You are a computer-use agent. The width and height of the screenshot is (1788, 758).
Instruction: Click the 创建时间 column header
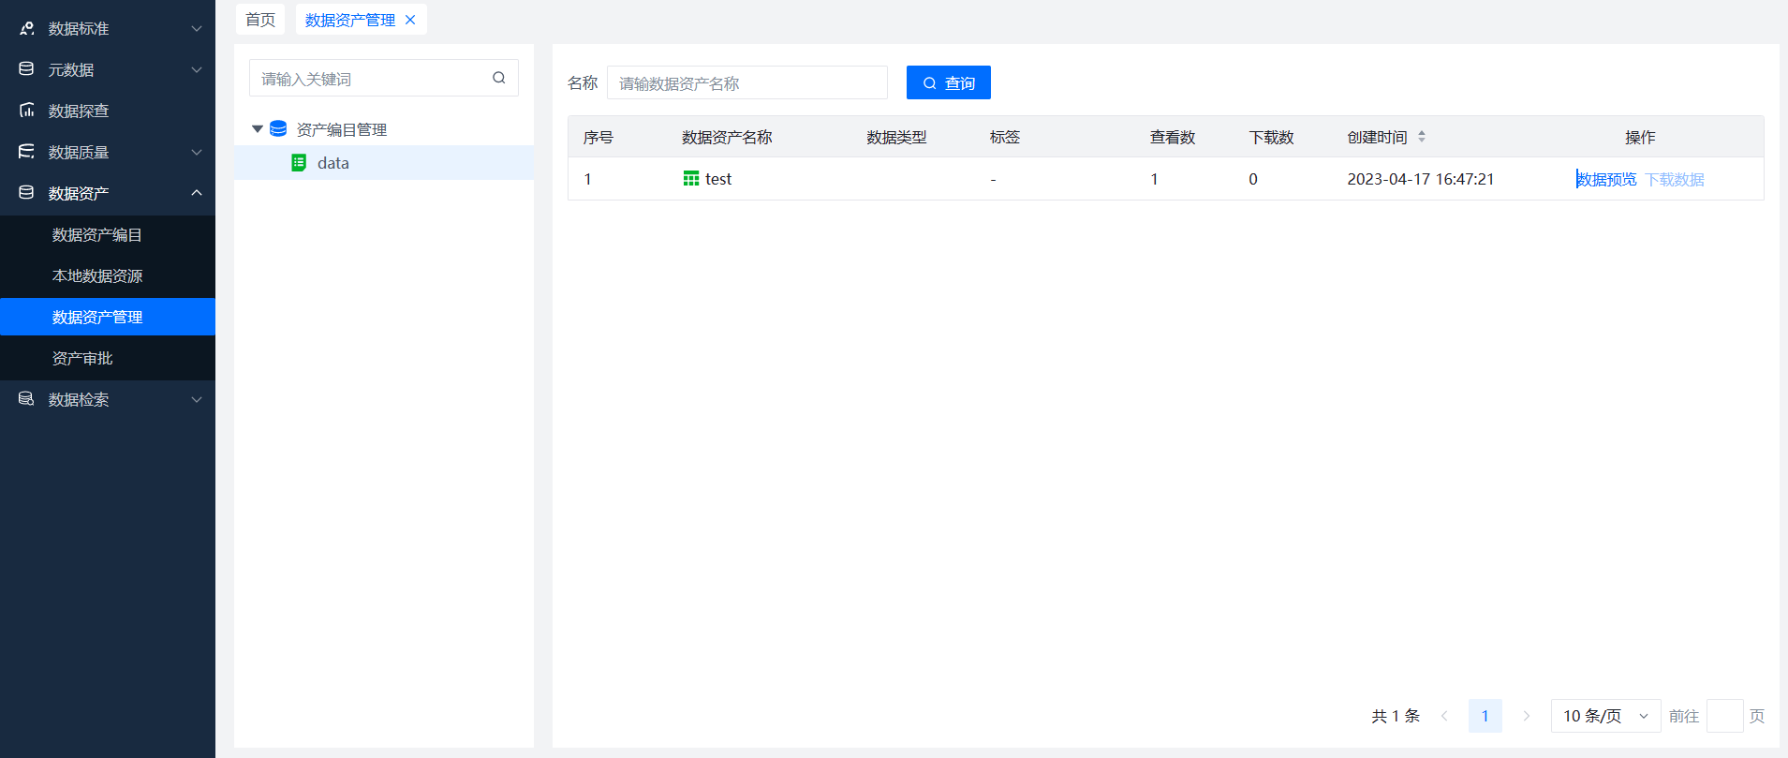(x=1377, y=137)
